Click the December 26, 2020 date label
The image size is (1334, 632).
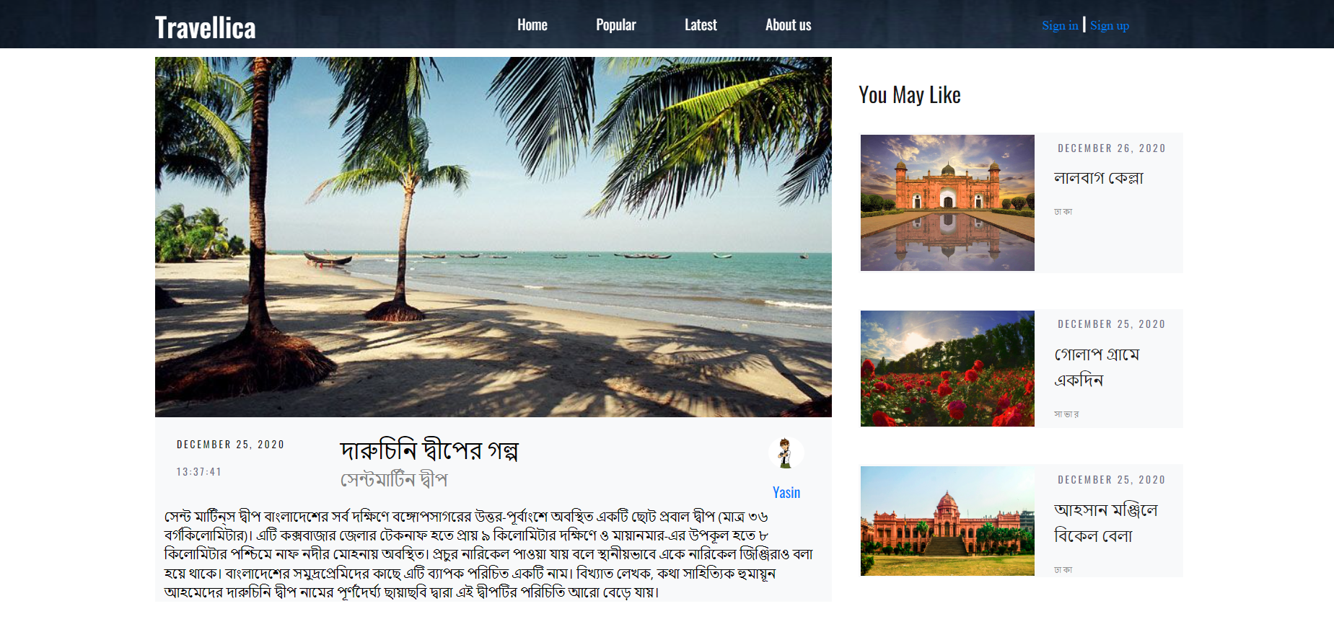click(x=1112, y=148)
